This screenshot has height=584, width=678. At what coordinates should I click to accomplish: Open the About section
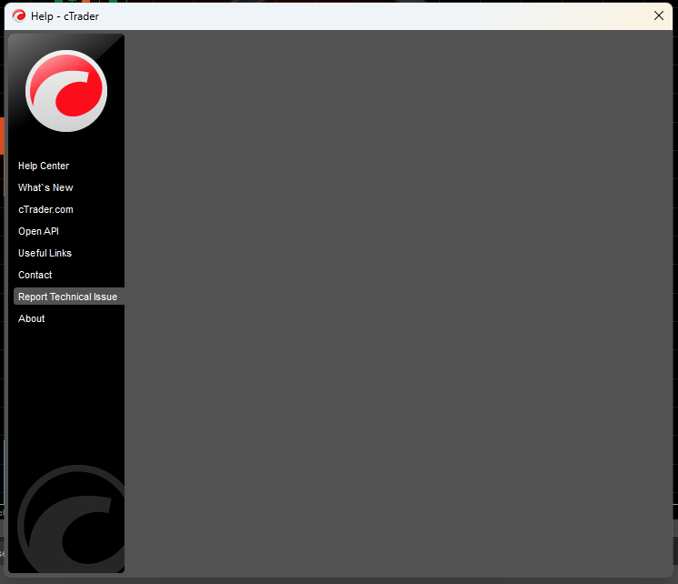click(31, 318)
